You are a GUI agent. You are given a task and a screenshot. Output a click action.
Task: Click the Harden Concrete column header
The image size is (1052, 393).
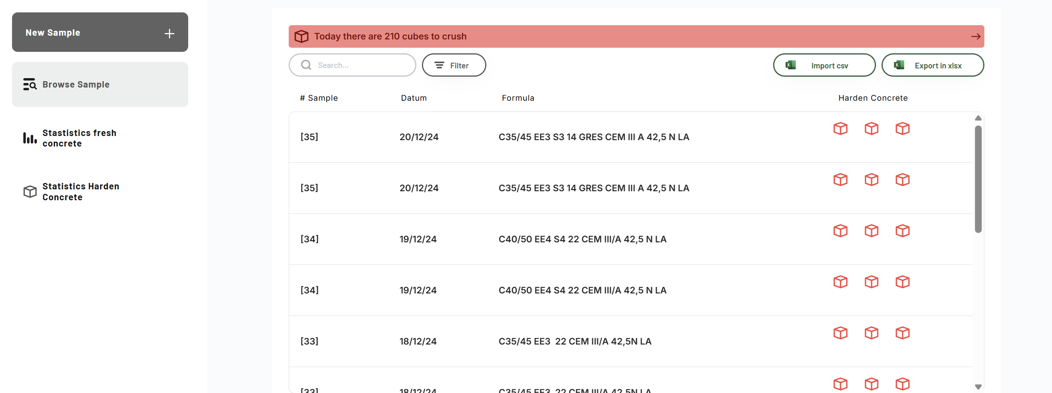[873, 98]
